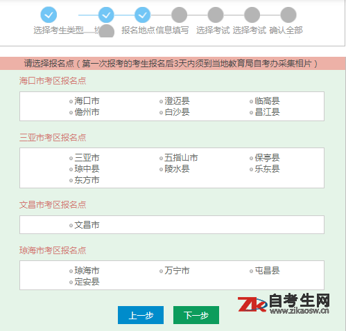Click the completed 选择考生类型 step checkmark

49,15
